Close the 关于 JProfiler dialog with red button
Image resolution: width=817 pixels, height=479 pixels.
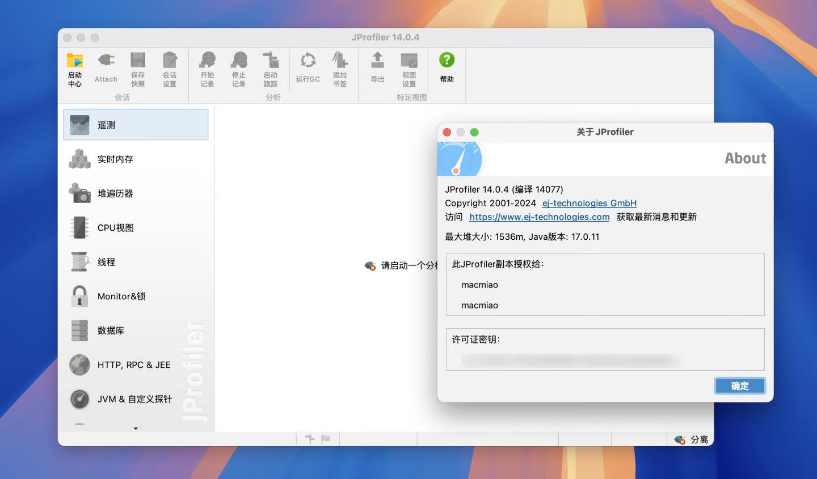coord(447,132)
